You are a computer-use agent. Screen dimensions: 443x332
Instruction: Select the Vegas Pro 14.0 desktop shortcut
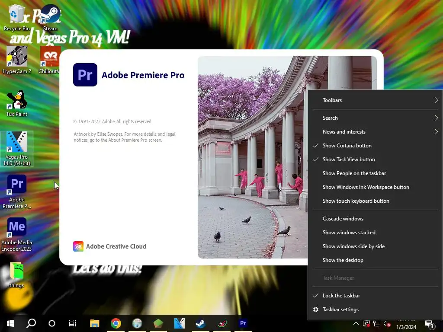coord(17,149)
